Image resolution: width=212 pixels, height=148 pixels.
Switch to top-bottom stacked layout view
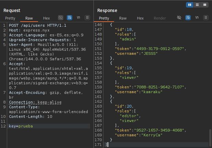(197, 4)
